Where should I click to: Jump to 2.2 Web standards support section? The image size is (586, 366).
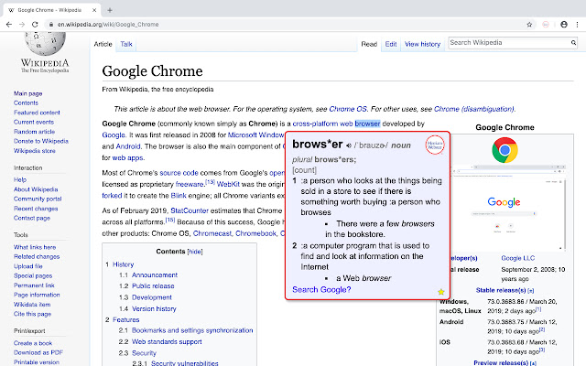point(167,341)
